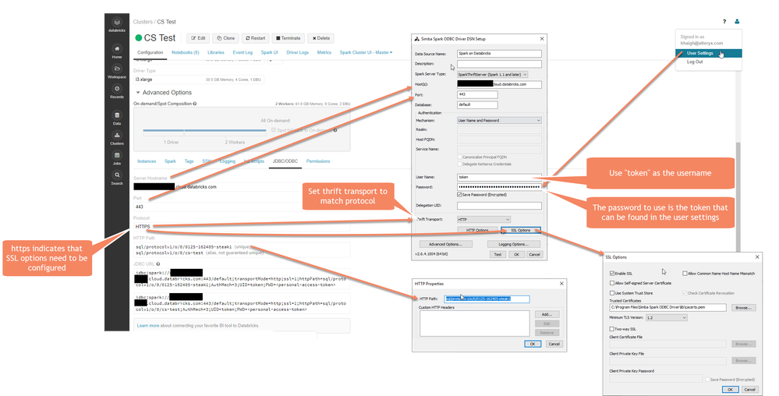Click the JDBC URL info icon
This screenshot has height=396, width=779.
[158, 263]
